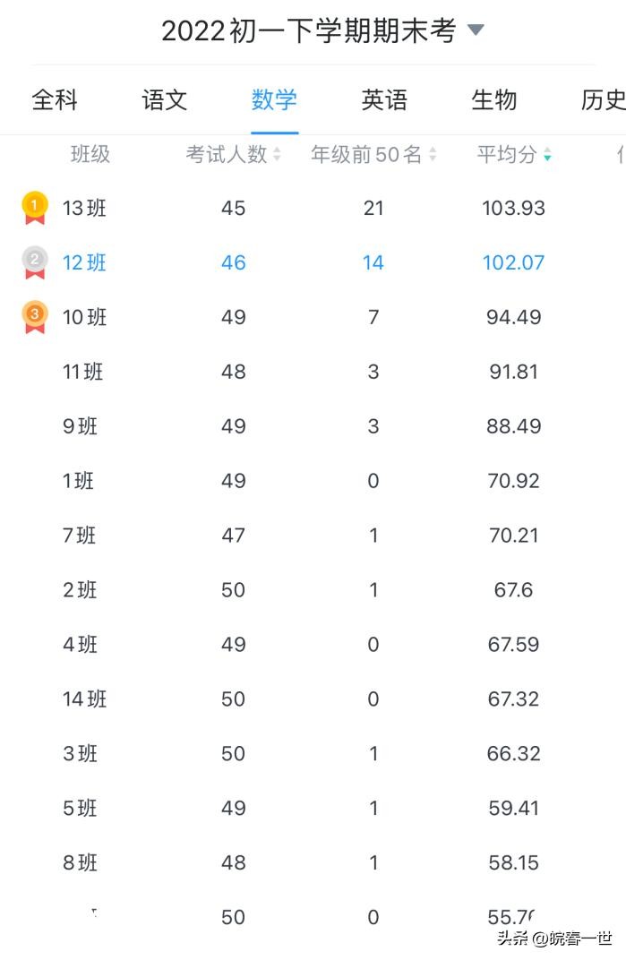The height and width of the screenshot is (960, 626).
Task: Sort by 平均分 column arrows
Action: [x=547, y=155]
